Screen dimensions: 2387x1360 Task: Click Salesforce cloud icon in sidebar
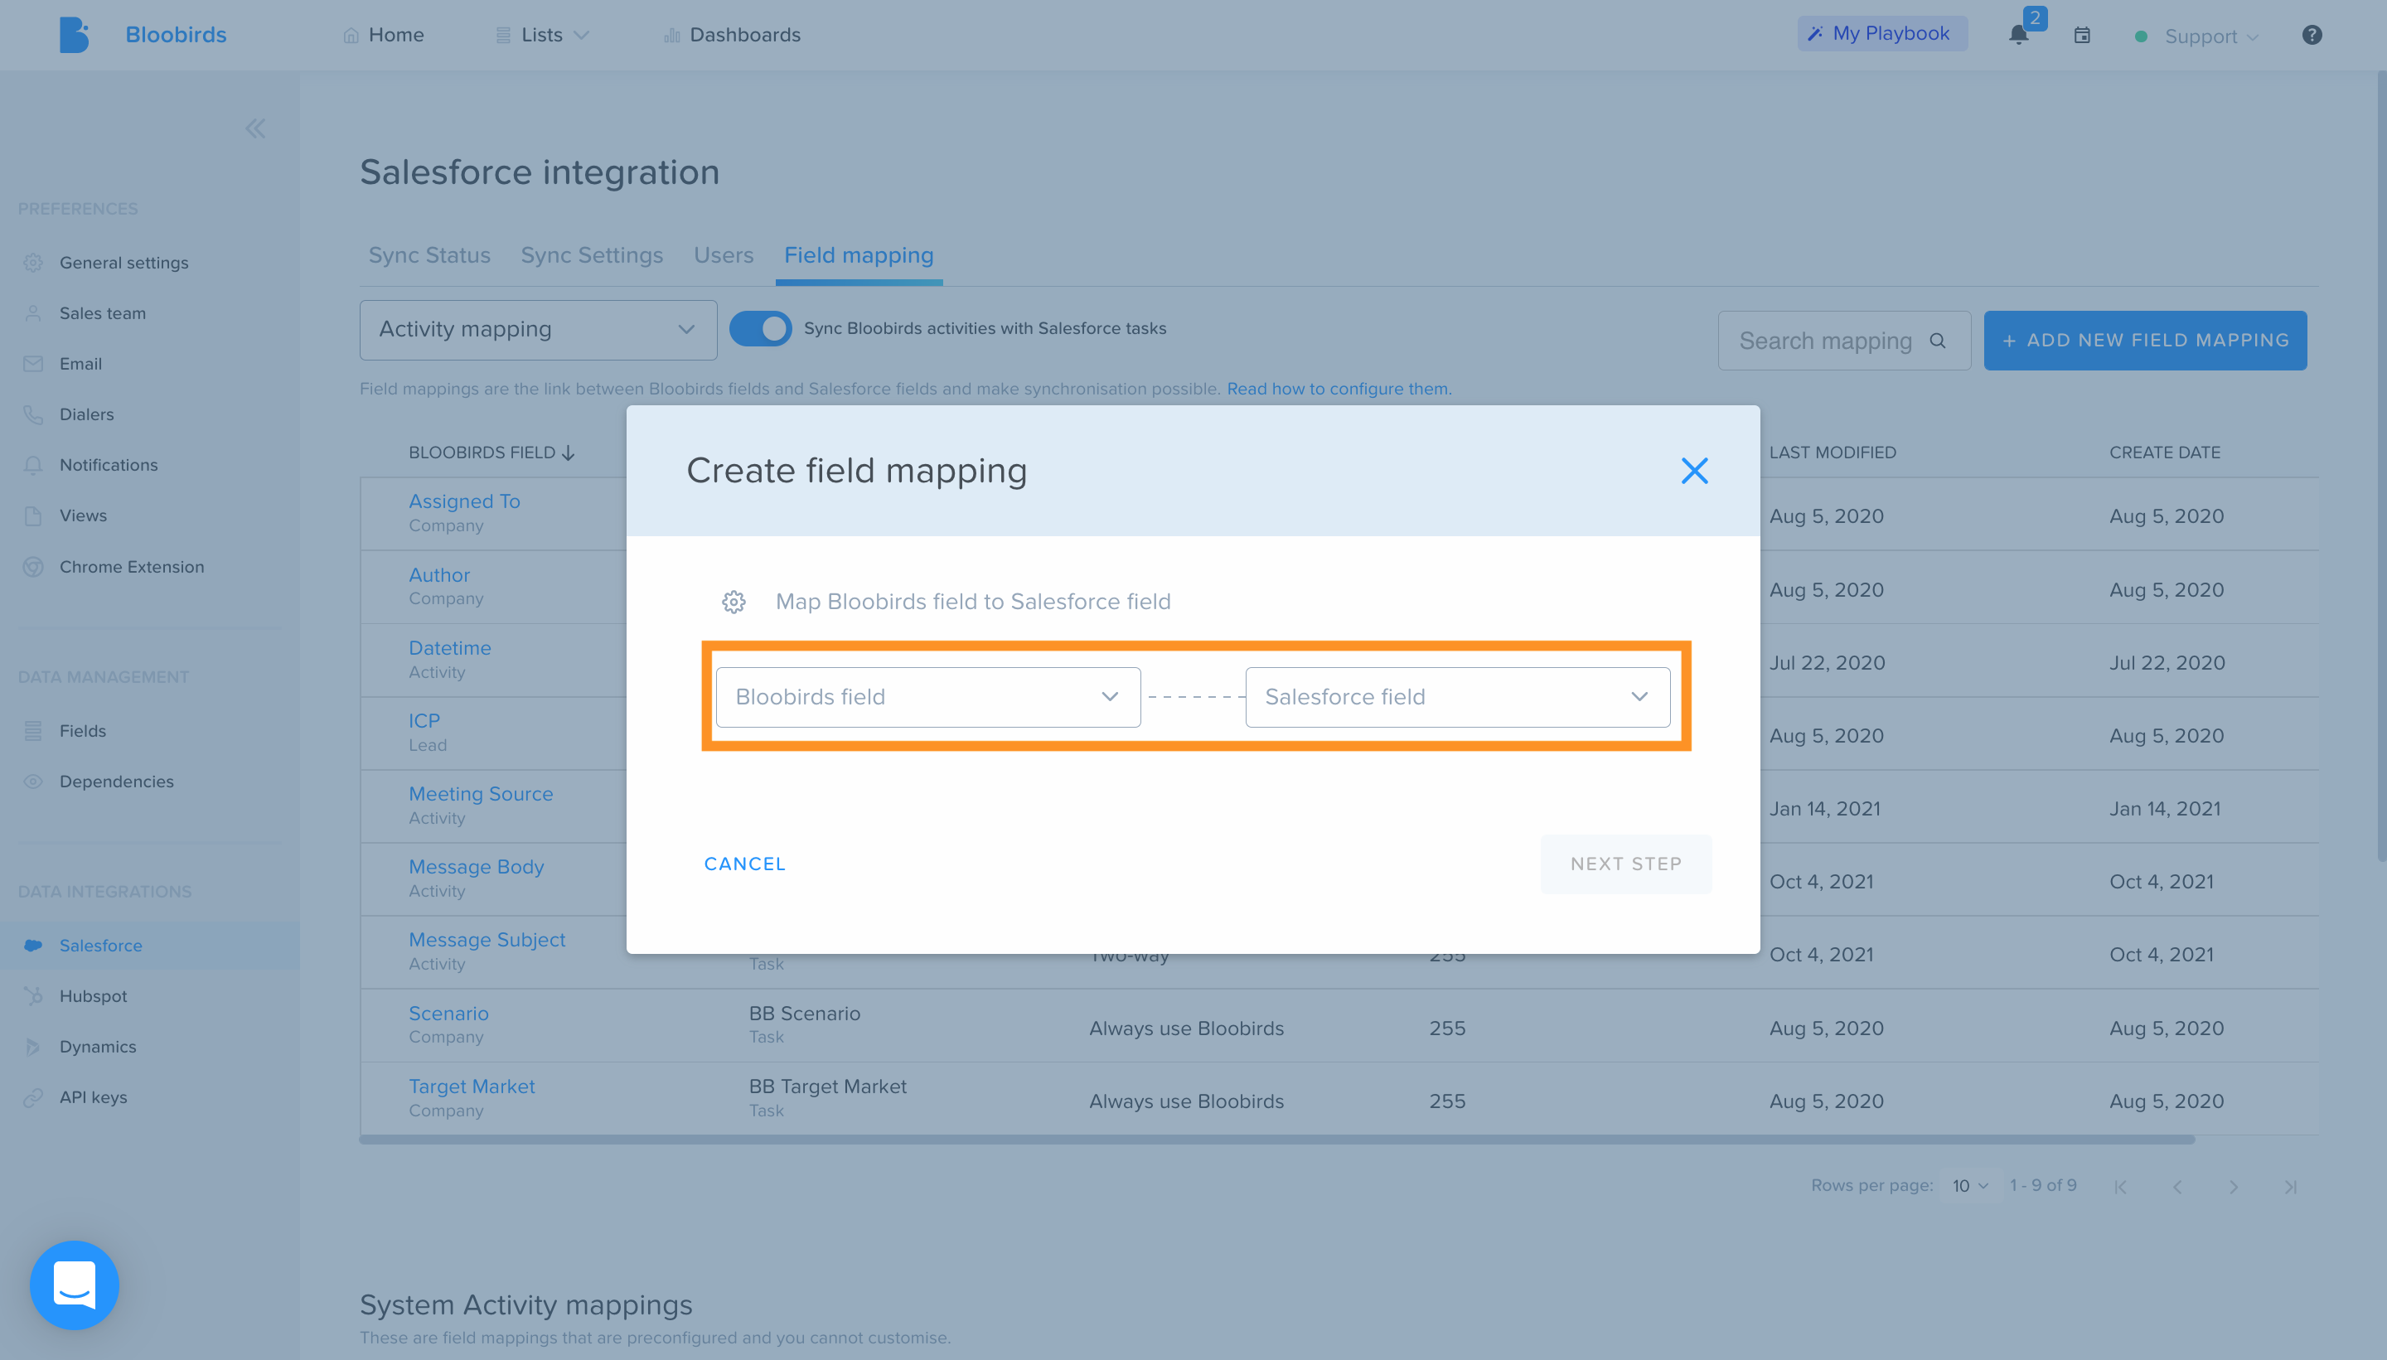[x=34, y=946]
